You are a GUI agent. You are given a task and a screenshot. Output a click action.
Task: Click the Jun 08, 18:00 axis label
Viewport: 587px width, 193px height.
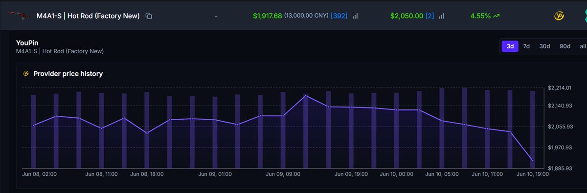click(x=147, y=173)
